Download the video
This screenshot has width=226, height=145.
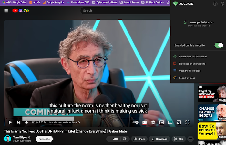click(159, 139)
